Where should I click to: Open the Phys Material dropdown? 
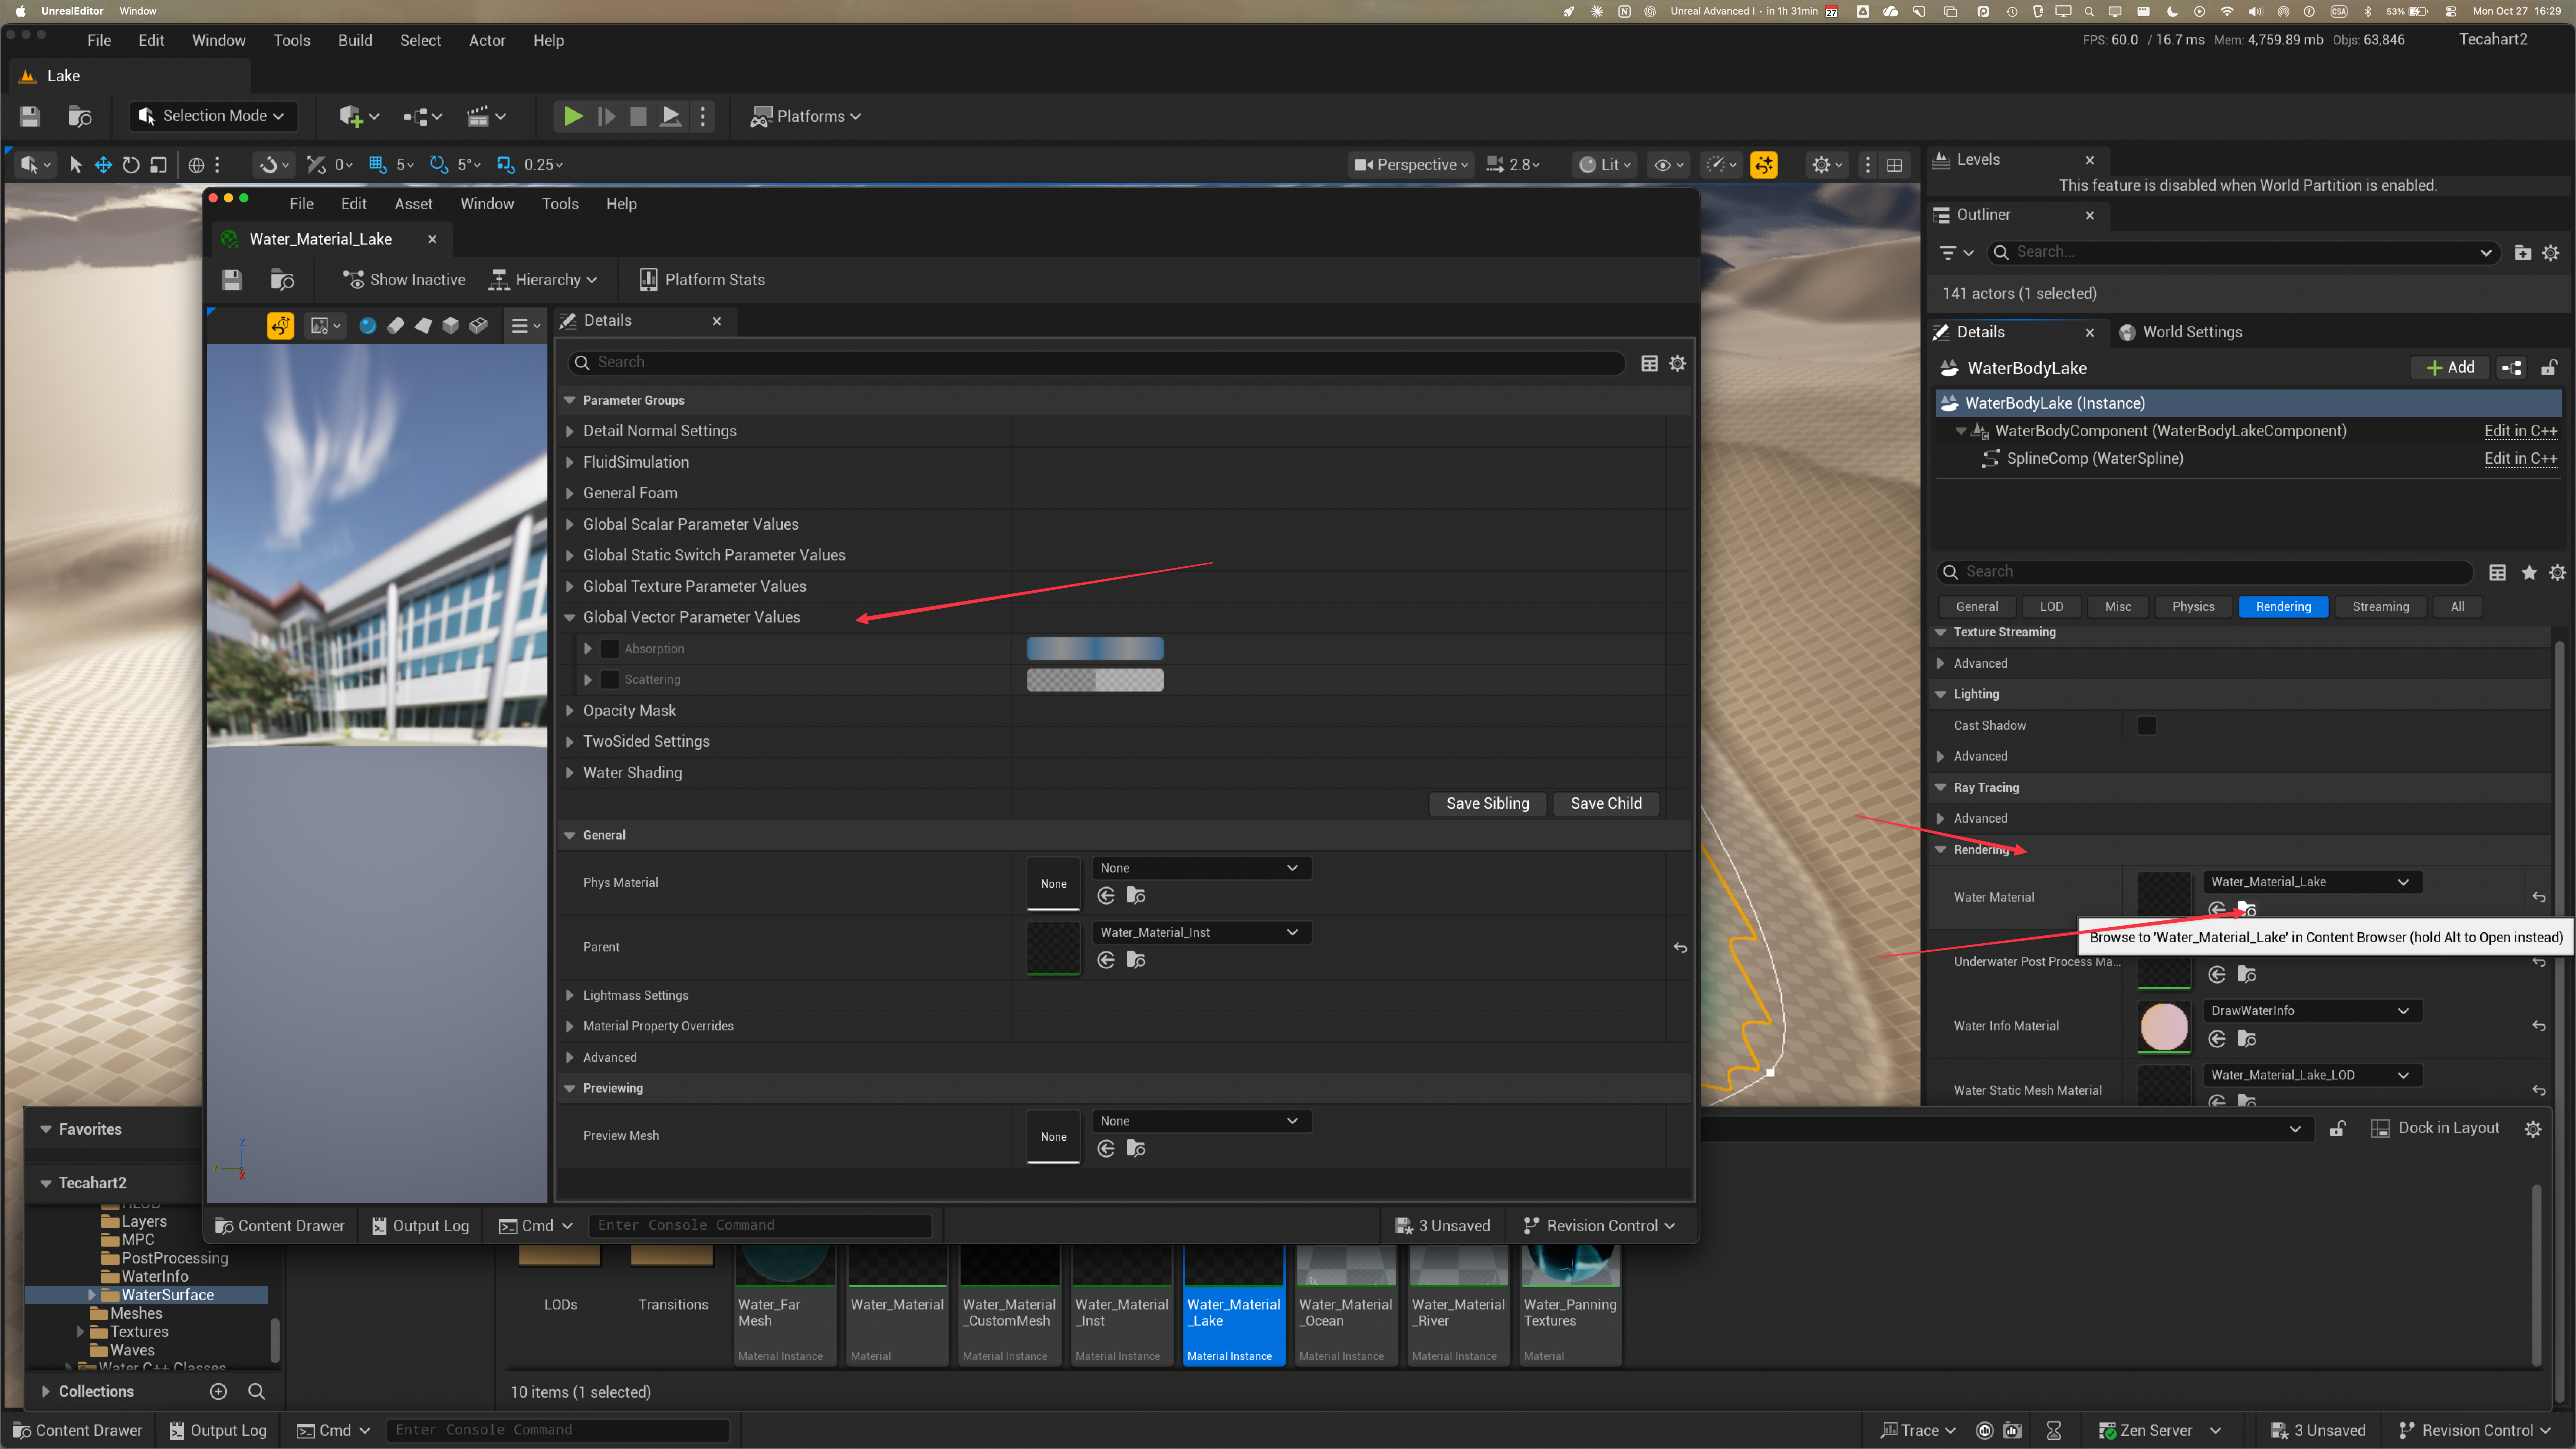pos(1201,869)
